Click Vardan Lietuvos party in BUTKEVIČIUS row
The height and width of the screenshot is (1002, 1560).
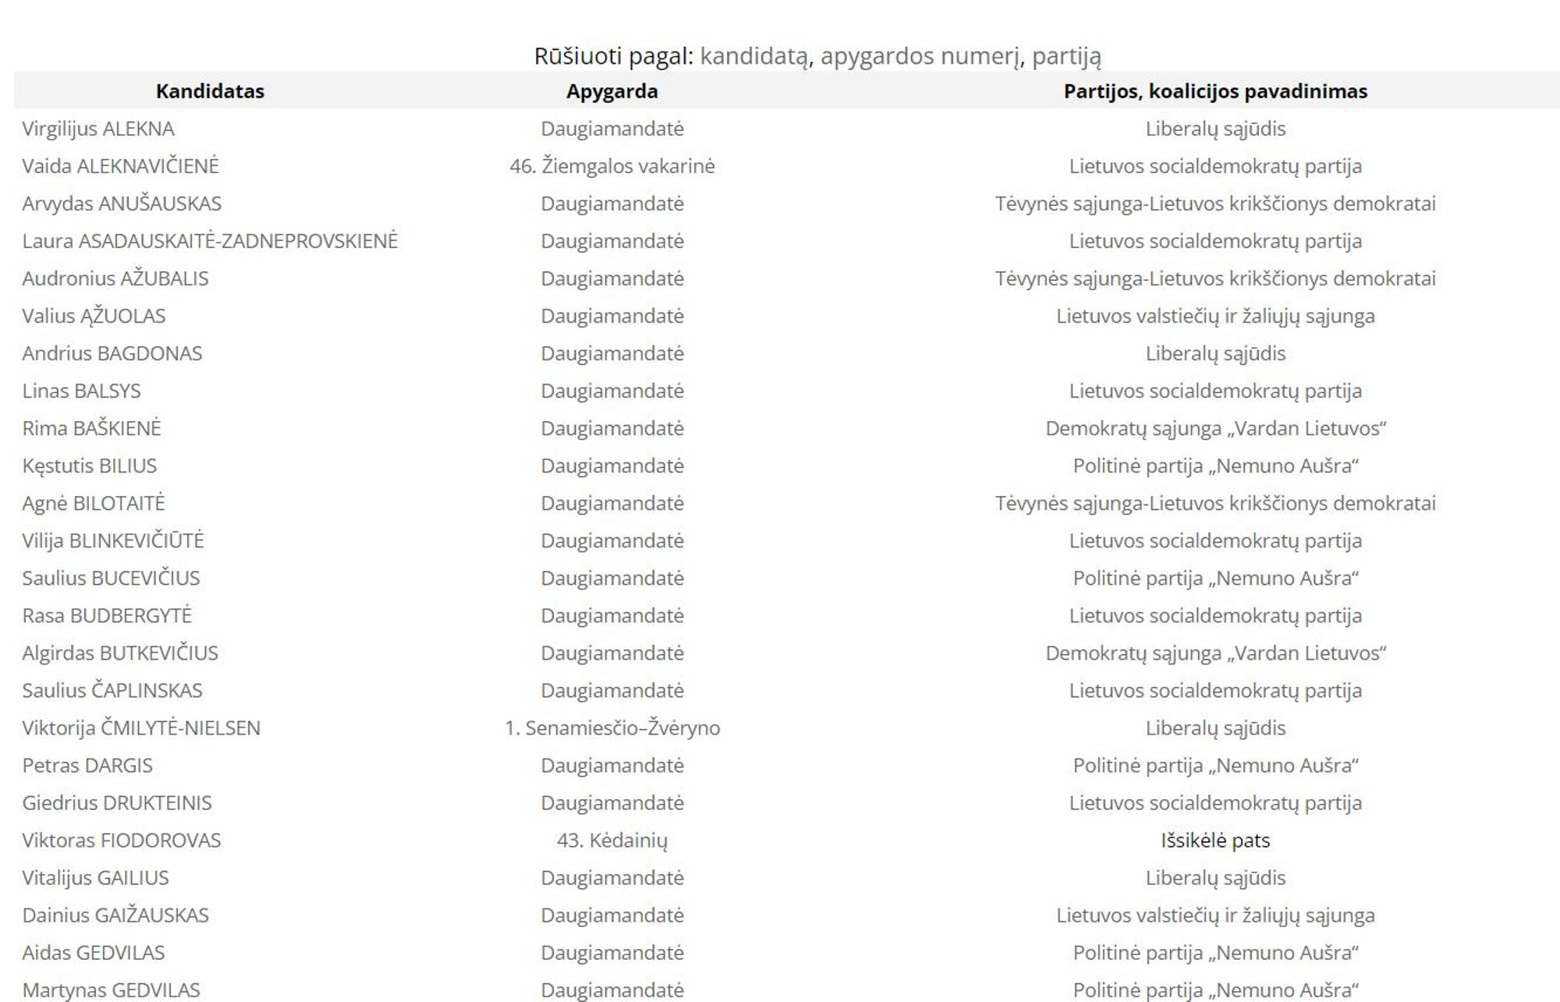(x=1215, y=653)
